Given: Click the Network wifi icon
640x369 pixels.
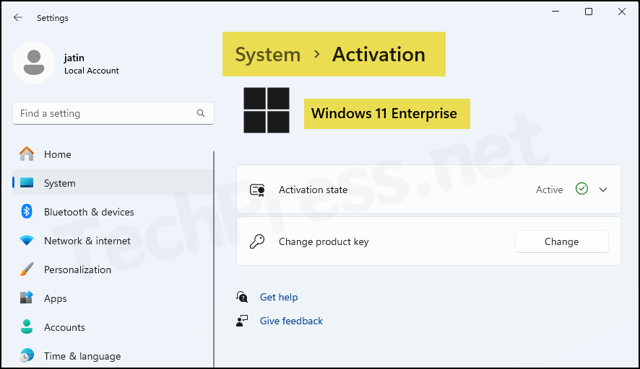Looking at the screenshot, I should pos(27,240).
